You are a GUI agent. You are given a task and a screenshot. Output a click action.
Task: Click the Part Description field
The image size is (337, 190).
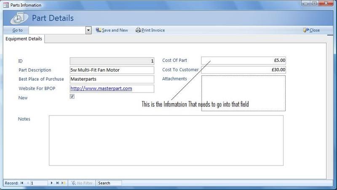pyautogui.click(x=112, y=70)
